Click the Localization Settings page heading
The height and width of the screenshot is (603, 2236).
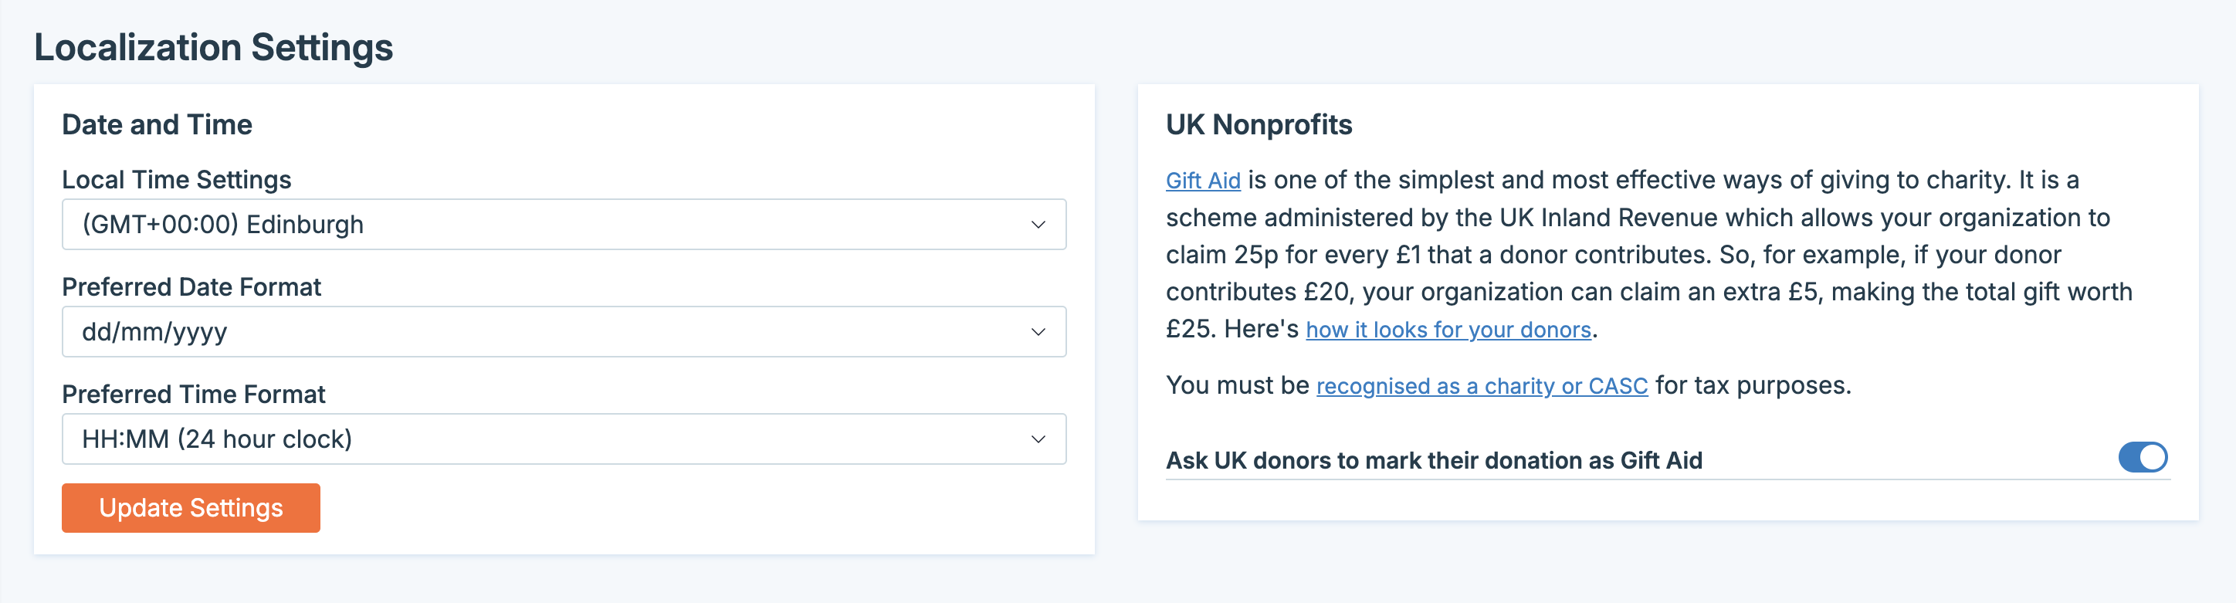point(214,47)
